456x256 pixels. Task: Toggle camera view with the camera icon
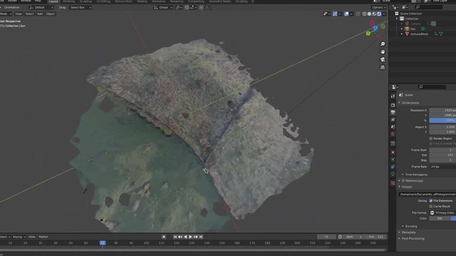click(383, 59)
